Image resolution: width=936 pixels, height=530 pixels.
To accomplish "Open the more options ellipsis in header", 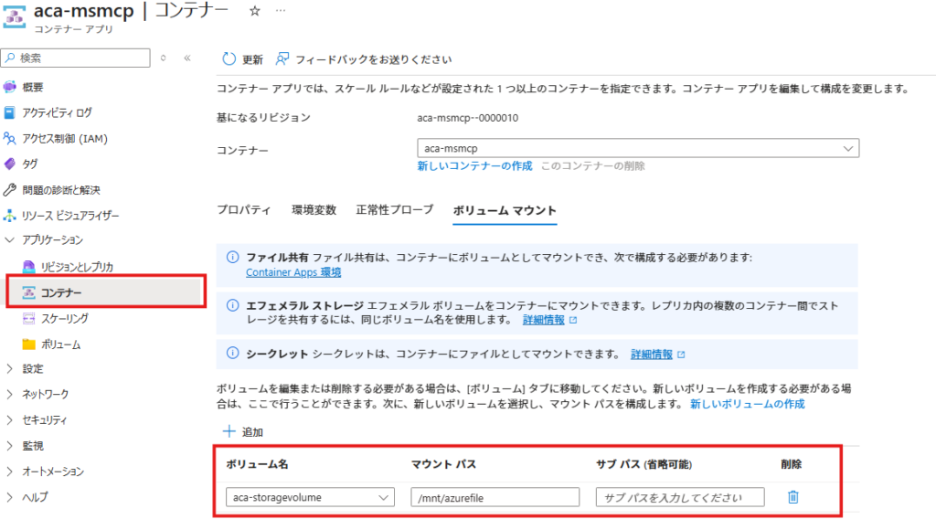I will click(281, 10).
